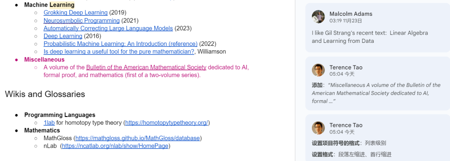Viewport: 450px width, 161px height.
Task: Click Terence Tao's avatar on the Miscellaneous comment
Action: click(x=318, y=70)
